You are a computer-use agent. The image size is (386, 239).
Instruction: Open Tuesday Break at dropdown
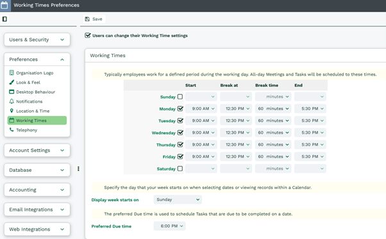(x=236, y=120)
